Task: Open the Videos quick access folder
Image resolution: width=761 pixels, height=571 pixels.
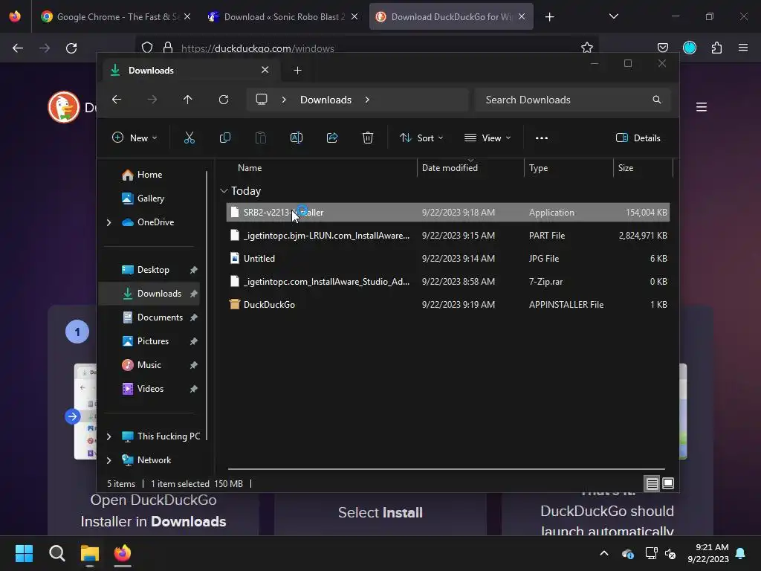Action: pos(150,389)
